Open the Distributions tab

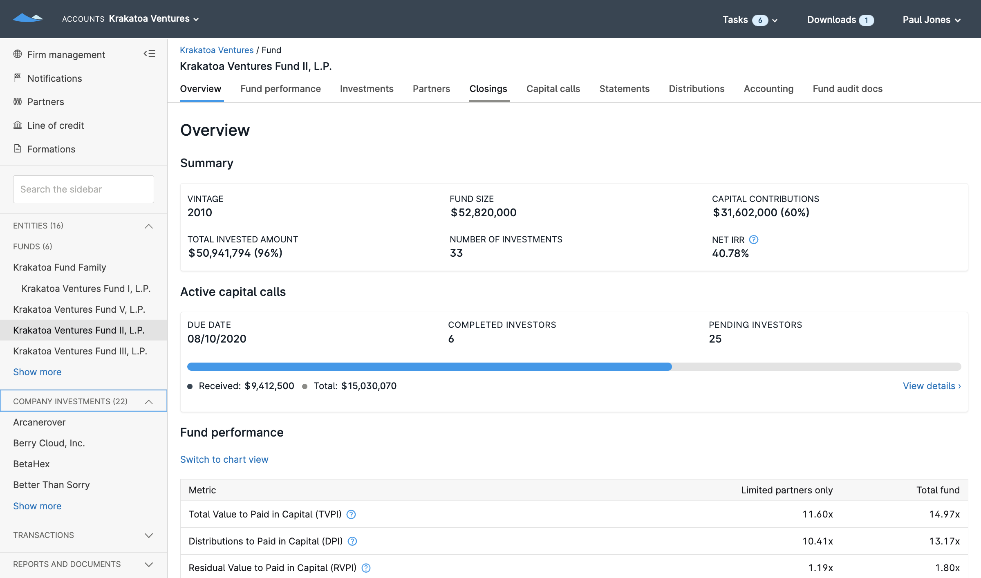697,89
